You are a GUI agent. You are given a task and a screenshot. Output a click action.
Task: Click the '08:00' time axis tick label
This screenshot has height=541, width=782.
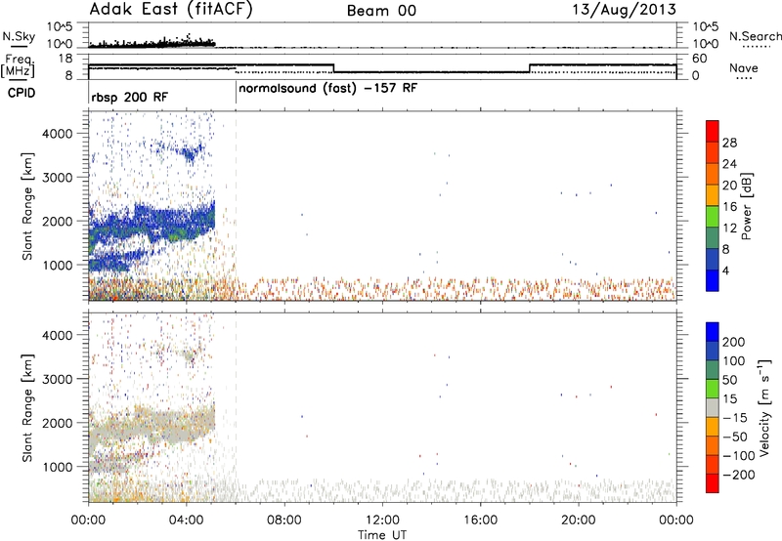point(284,520)
